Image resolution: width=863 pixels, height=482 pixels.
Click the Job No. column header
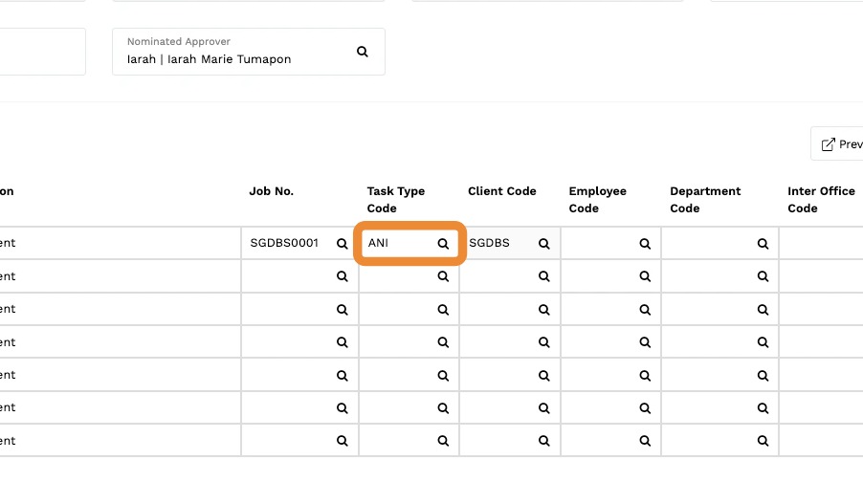[x=272, y=191]
